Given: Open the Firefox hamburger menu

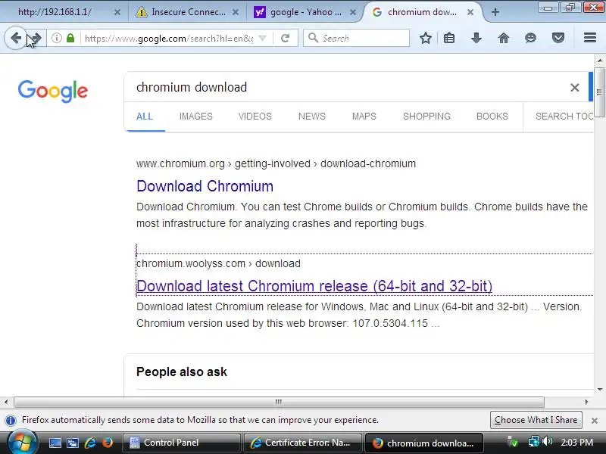Looking at the screenshot, I should (590, 38).
